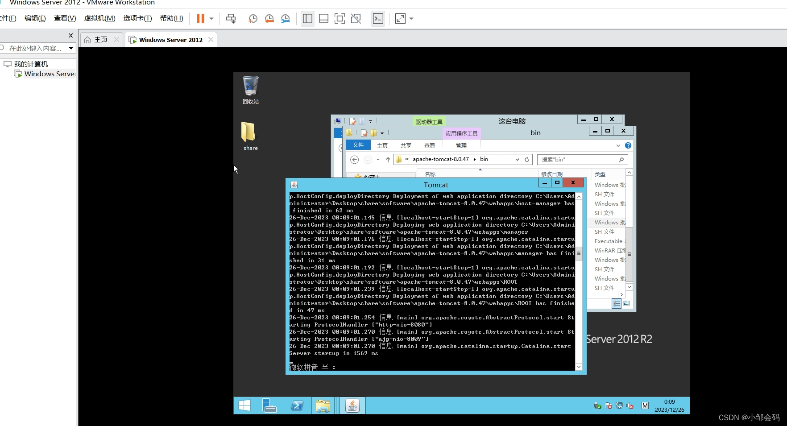Switch to details view icon in bin window

tap(617, 303)
